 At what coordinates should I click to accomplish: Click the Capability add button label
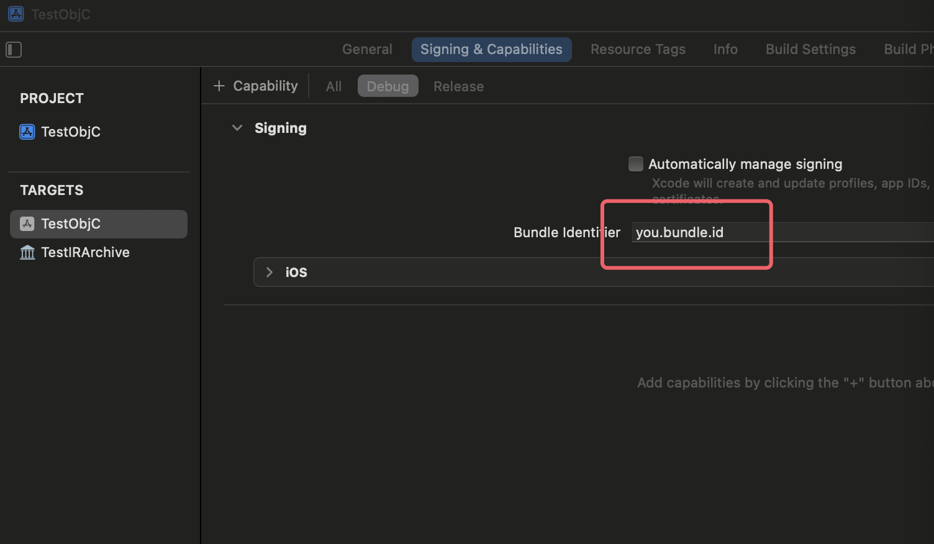(265, 86)
